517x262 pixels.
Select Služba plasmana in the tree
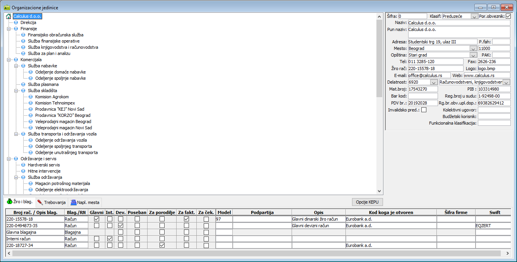pyautogui.click(x=43, y=84)
